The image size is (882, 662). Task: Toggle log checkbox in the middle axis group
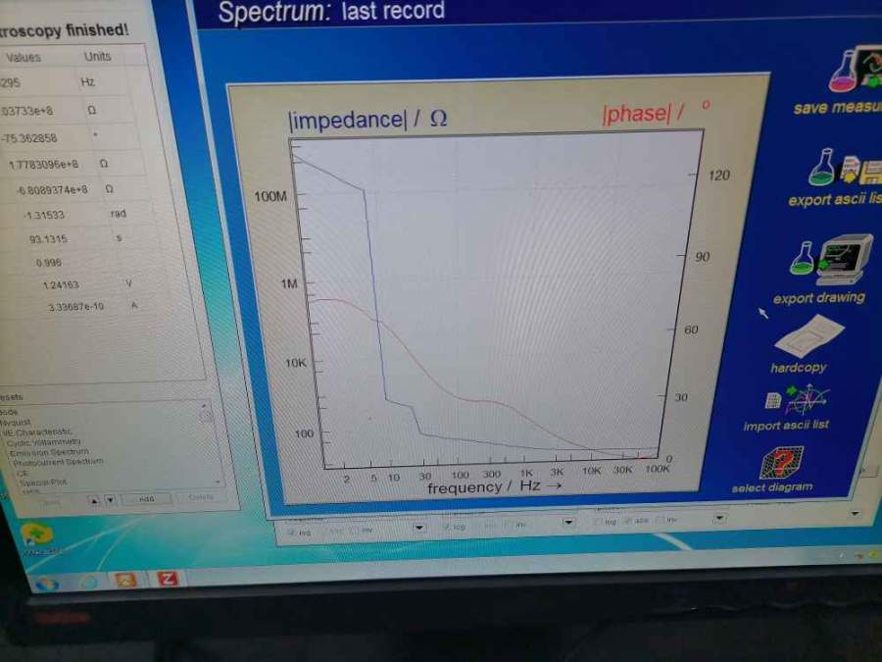click(x=446, y=528)
